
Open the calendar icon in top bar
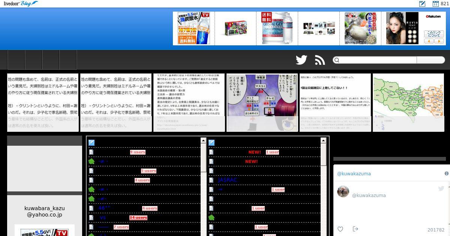tap(436, 4)
